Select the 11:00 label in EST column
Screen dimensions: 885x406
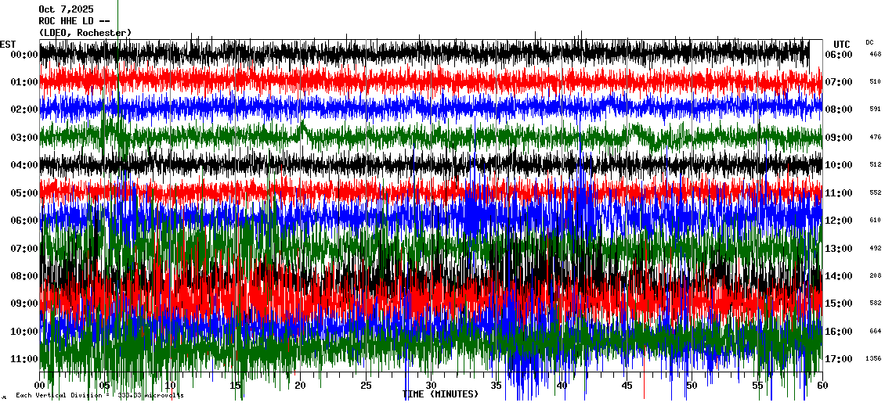(x=23, y=358)
